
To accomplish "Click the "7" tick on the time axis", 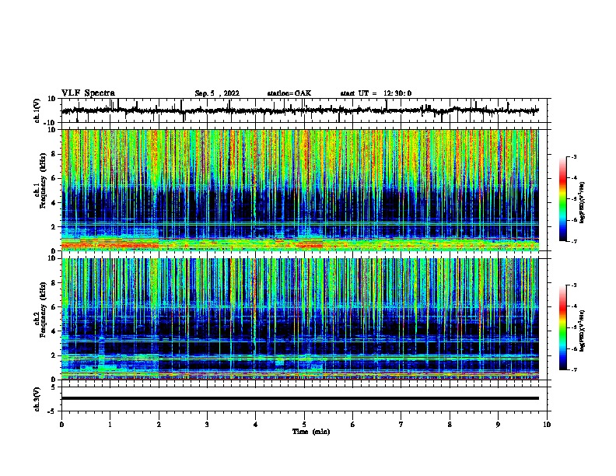I will click(401, 425).
